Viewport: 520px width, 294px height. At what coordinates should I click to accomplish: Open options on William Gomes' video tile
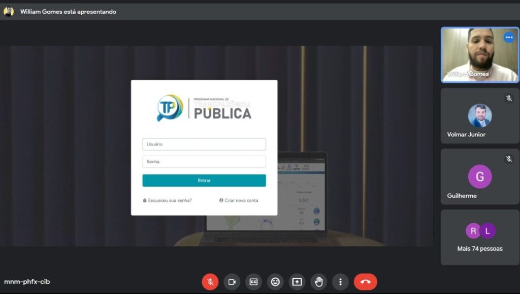pos(509,37)
